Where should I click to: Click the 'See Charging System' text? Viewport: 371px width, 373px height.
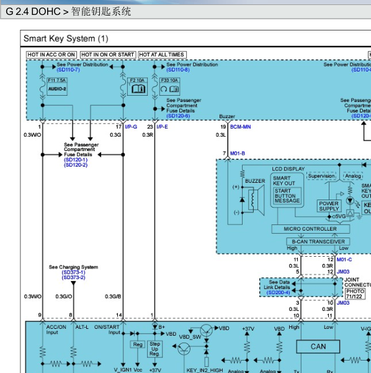point(73,267)
